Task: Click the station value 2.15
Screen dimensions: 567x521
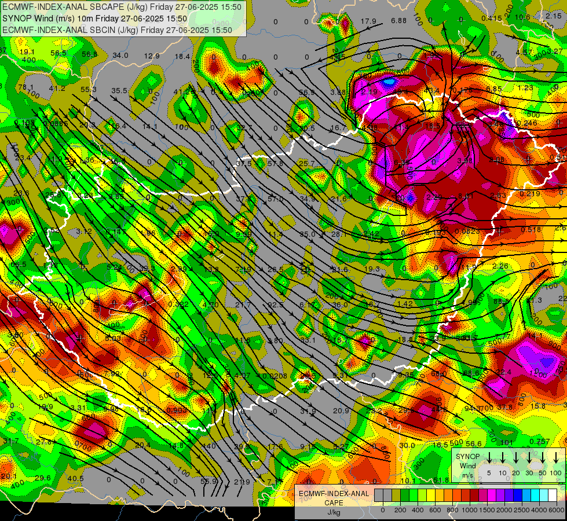Action: (554, 16)
